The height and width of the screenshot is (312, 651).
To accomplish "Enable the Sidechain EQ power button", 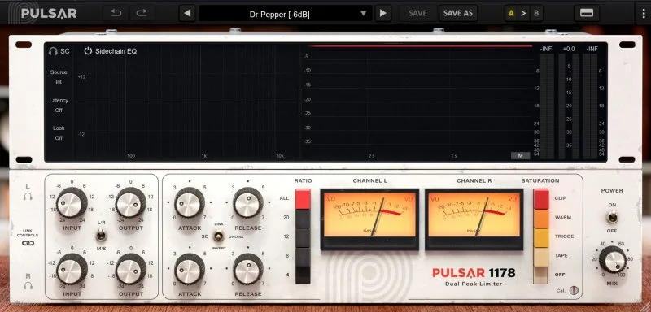I will pyautogui.click(x=88, y=51).
